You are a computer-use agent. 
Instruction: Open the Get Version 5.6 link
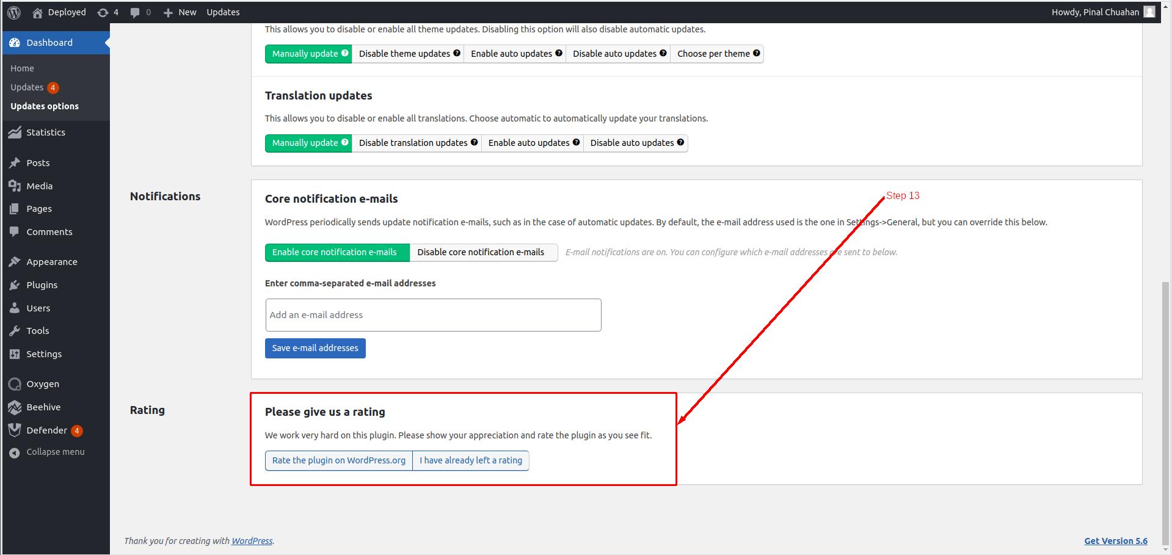click(1116, 541)
